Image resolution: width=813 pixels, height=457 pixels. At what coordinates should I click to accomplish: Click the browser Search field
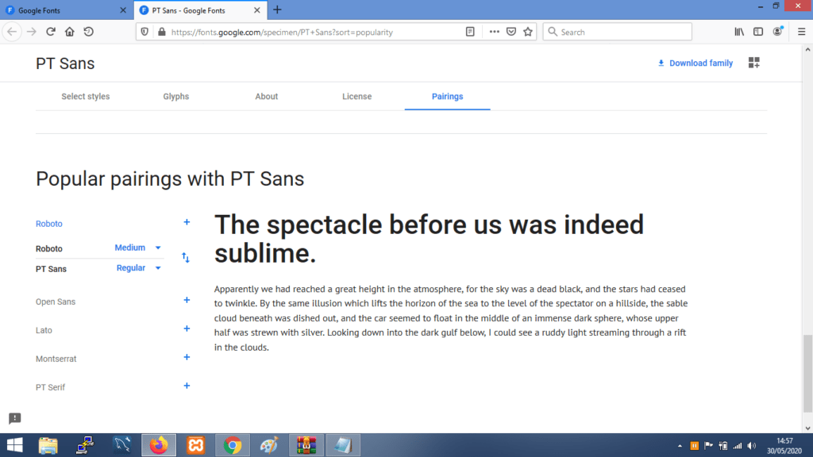[617, 32]
